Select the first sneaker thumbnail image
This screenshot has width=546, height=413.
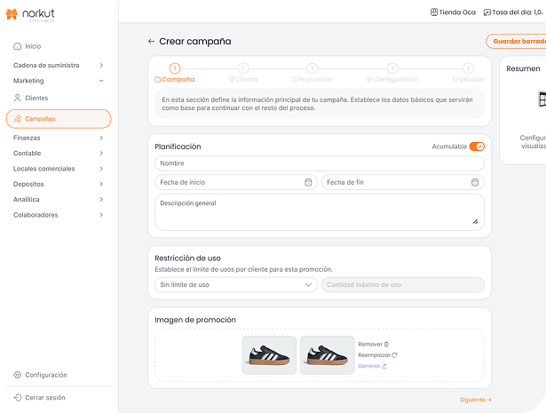pyautogui.click(x=269, y=354)
